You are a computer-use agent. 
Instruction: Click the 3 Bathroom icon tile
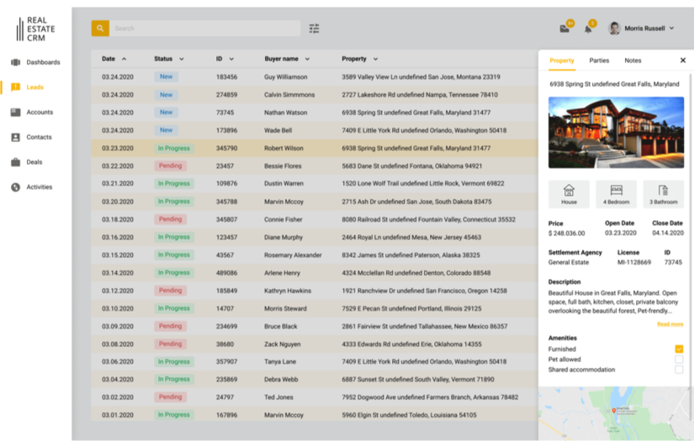click(x=663, y=194)
